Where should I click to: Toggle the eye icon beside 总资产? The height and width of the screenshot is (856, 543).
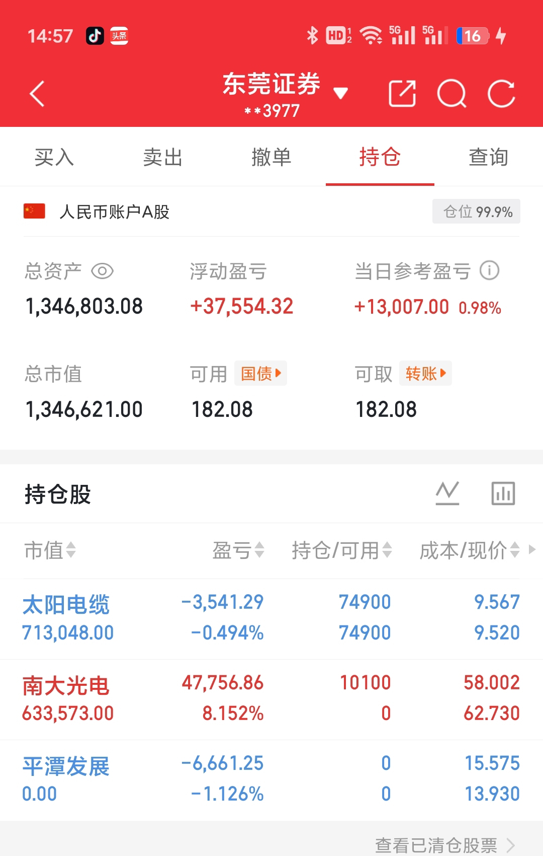[102, 271]
